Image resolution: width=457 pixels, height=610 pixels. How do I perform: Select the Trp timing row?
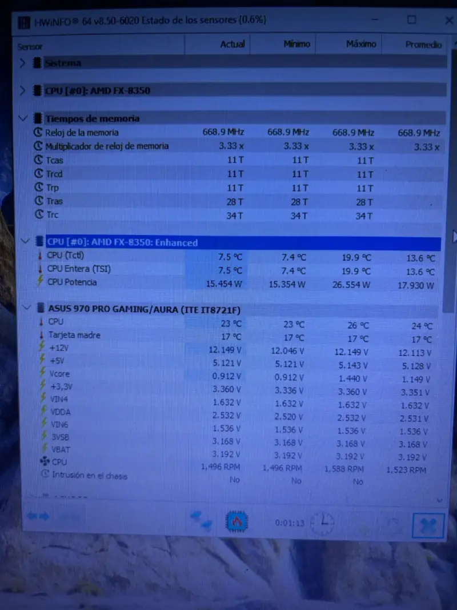click(239, 188)
